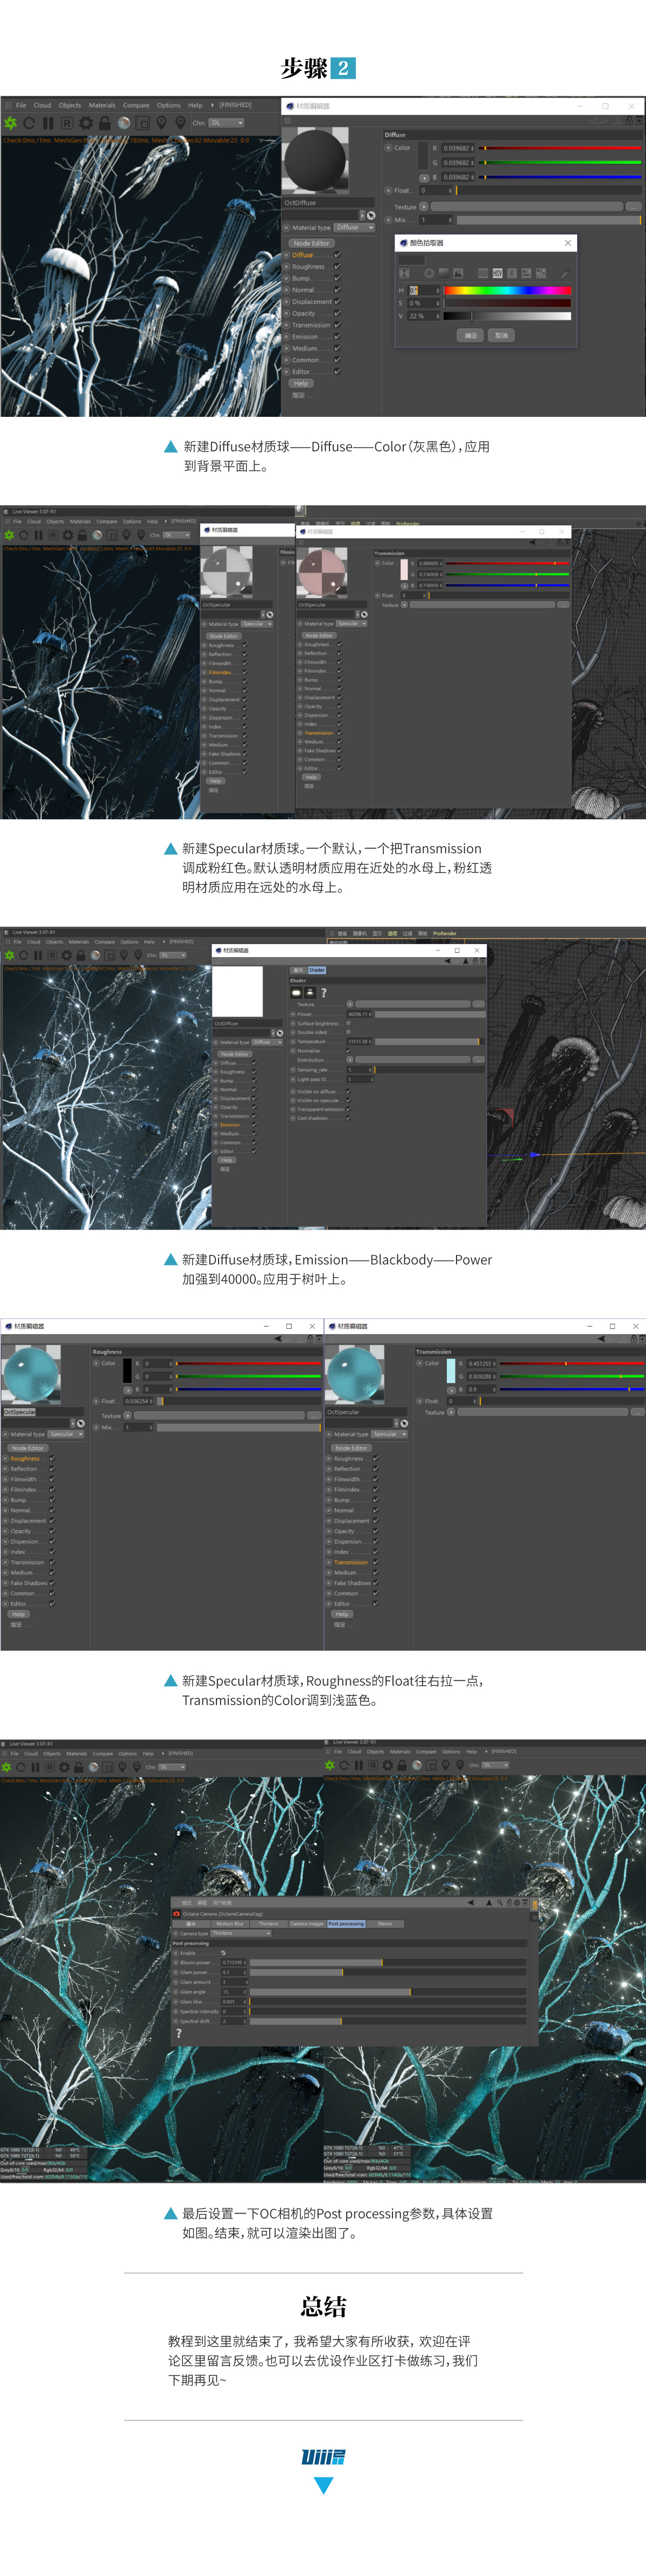Confirm color with 确定 button

(471, 335)
